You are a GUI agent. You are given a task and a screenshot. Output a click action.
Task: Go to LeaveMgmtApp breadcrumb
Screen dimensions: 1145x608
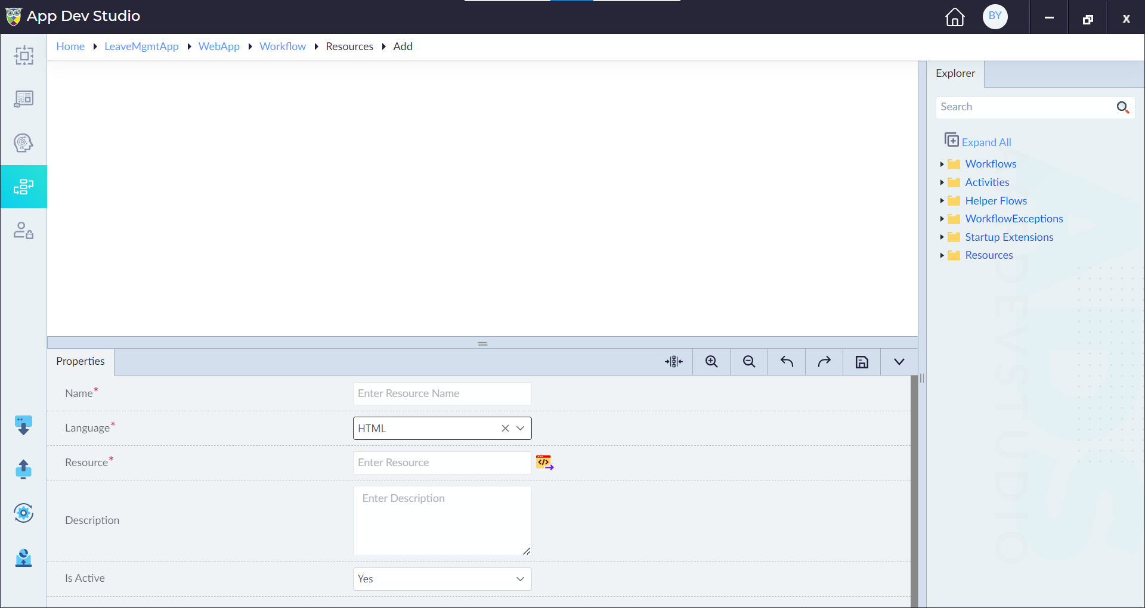tap(141, 46)
